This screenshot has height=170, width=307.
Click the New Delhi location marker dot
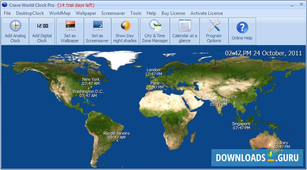(x=219, y=97)
